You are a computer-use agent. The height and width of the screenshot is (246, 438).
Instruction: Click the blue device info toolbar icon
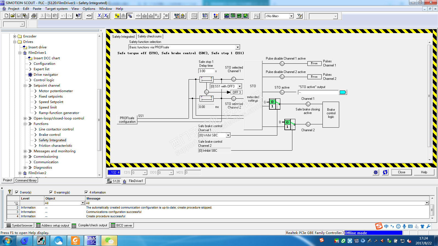pyautogui.click(x=205, y=16)
